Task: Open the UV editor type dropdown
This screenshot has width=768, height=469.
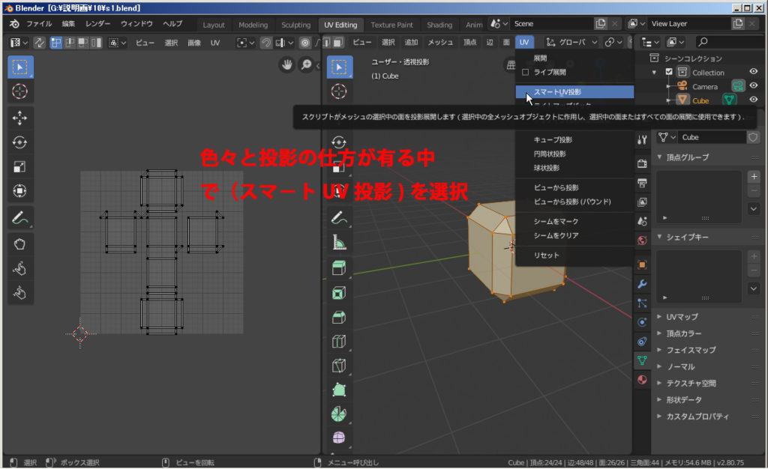Action: click(19, 43)
